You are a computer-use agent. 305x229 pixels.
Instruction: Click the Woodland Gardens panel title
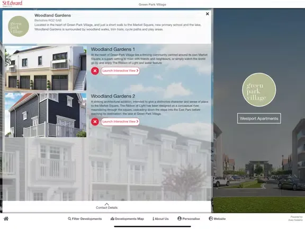click(x=52, y=15)
